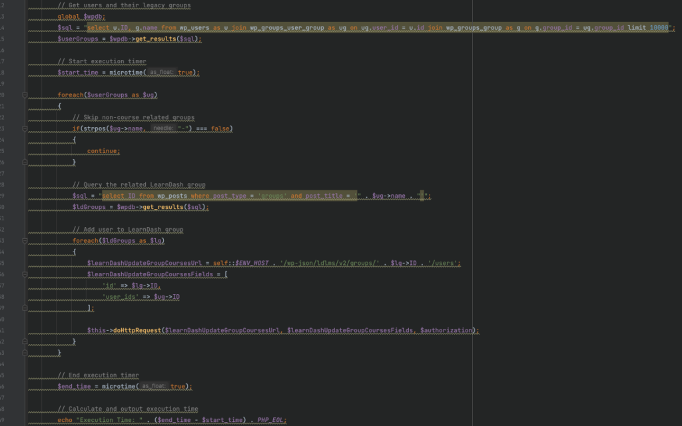682x426 pixels.
Task: Click 'wp_groups_user_group' in the SQL query
Action: (287, 28)
